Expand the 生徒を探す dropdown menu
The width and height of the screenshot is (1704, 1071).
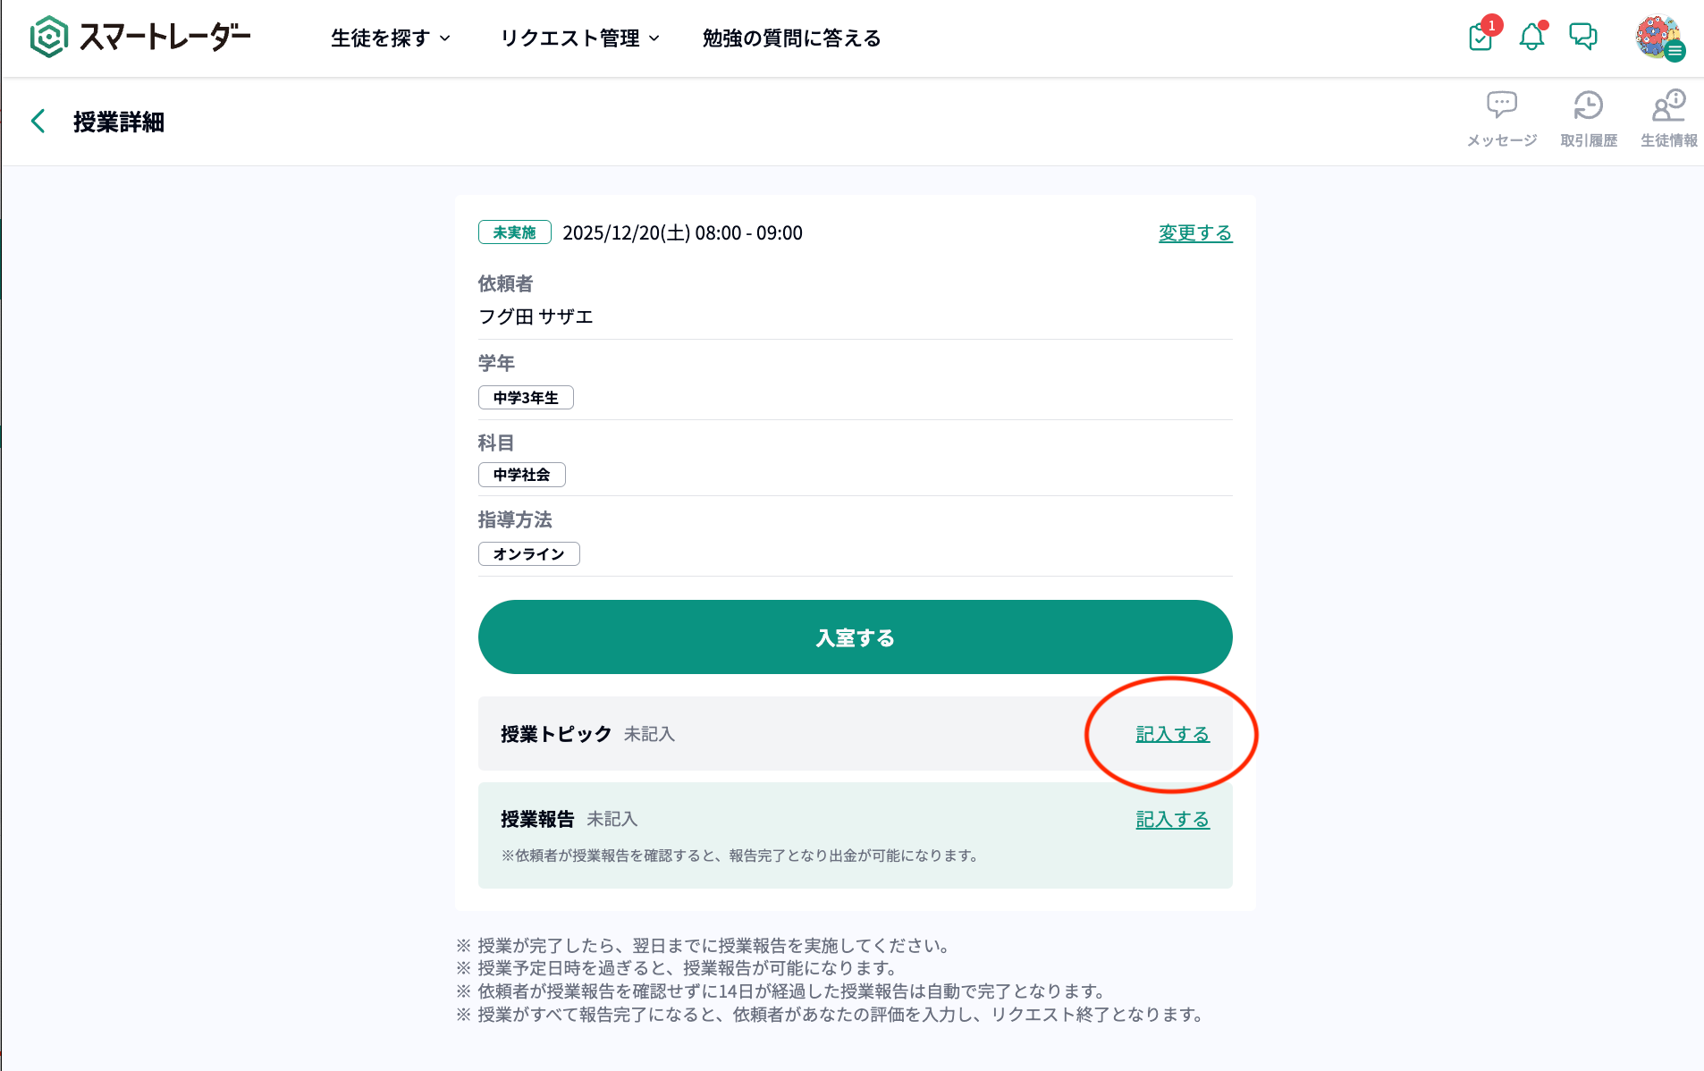(390, 38)
